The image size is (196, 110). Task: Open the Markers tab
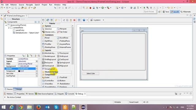coord(8,94)
